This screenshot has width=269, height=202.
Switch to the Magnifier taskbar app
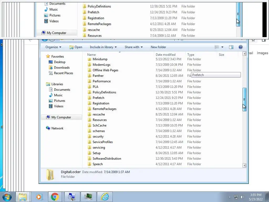coord(72,197)
